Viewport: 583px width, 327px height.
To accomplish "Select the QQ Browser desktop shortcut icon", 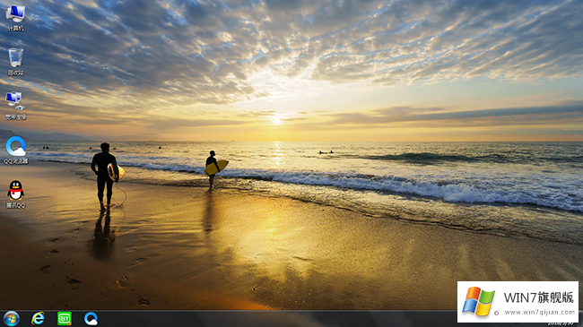I will click(x=15, y=151).
